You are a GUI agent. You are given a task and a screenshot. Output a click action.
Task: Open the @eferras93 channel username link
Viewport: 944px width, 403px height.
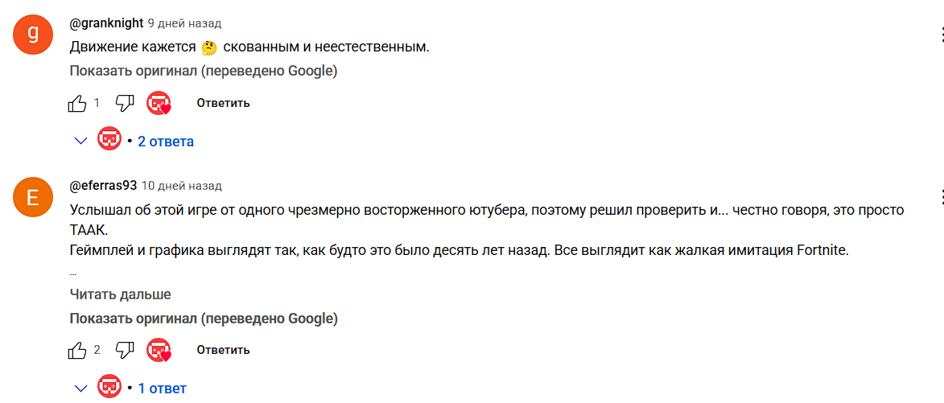click(x=104, y=186)
